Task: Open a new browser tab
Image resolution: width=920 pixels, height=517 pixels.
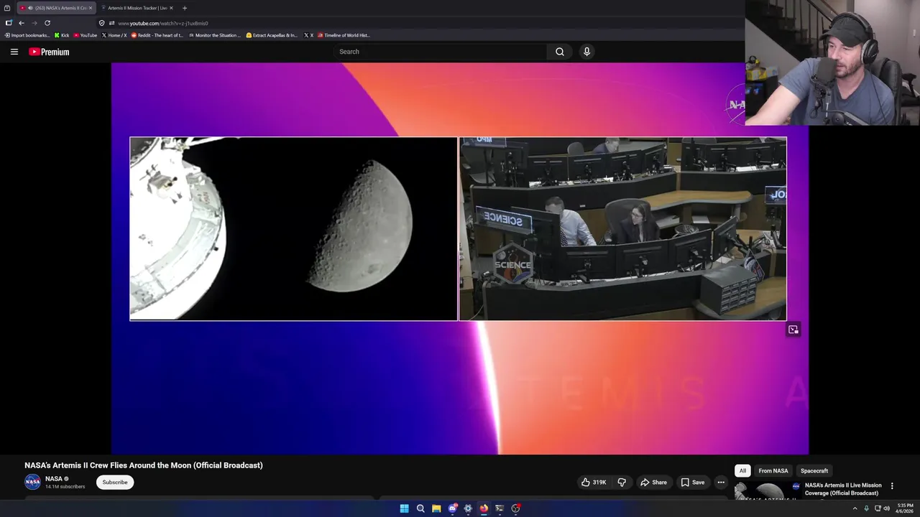Action: click(185, 8)
